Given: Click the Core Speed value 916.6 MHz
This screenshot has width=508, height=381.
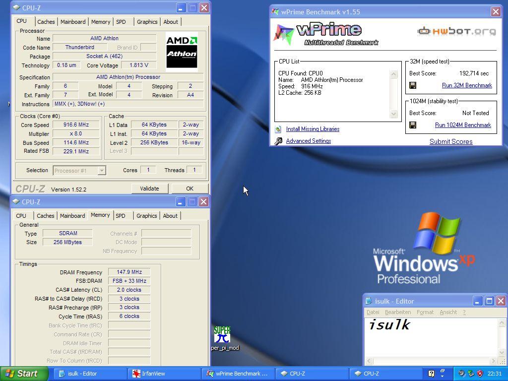Looking at the screenshot, I should click(x=76, y=125).
